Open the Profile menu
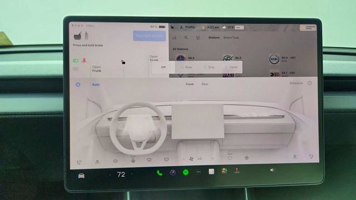The width and height of the screenshot is (356, 200). [187, 27]
